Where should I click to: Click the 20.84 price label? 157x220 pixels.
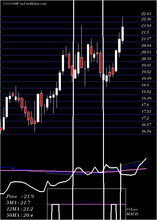coord(146,46)
